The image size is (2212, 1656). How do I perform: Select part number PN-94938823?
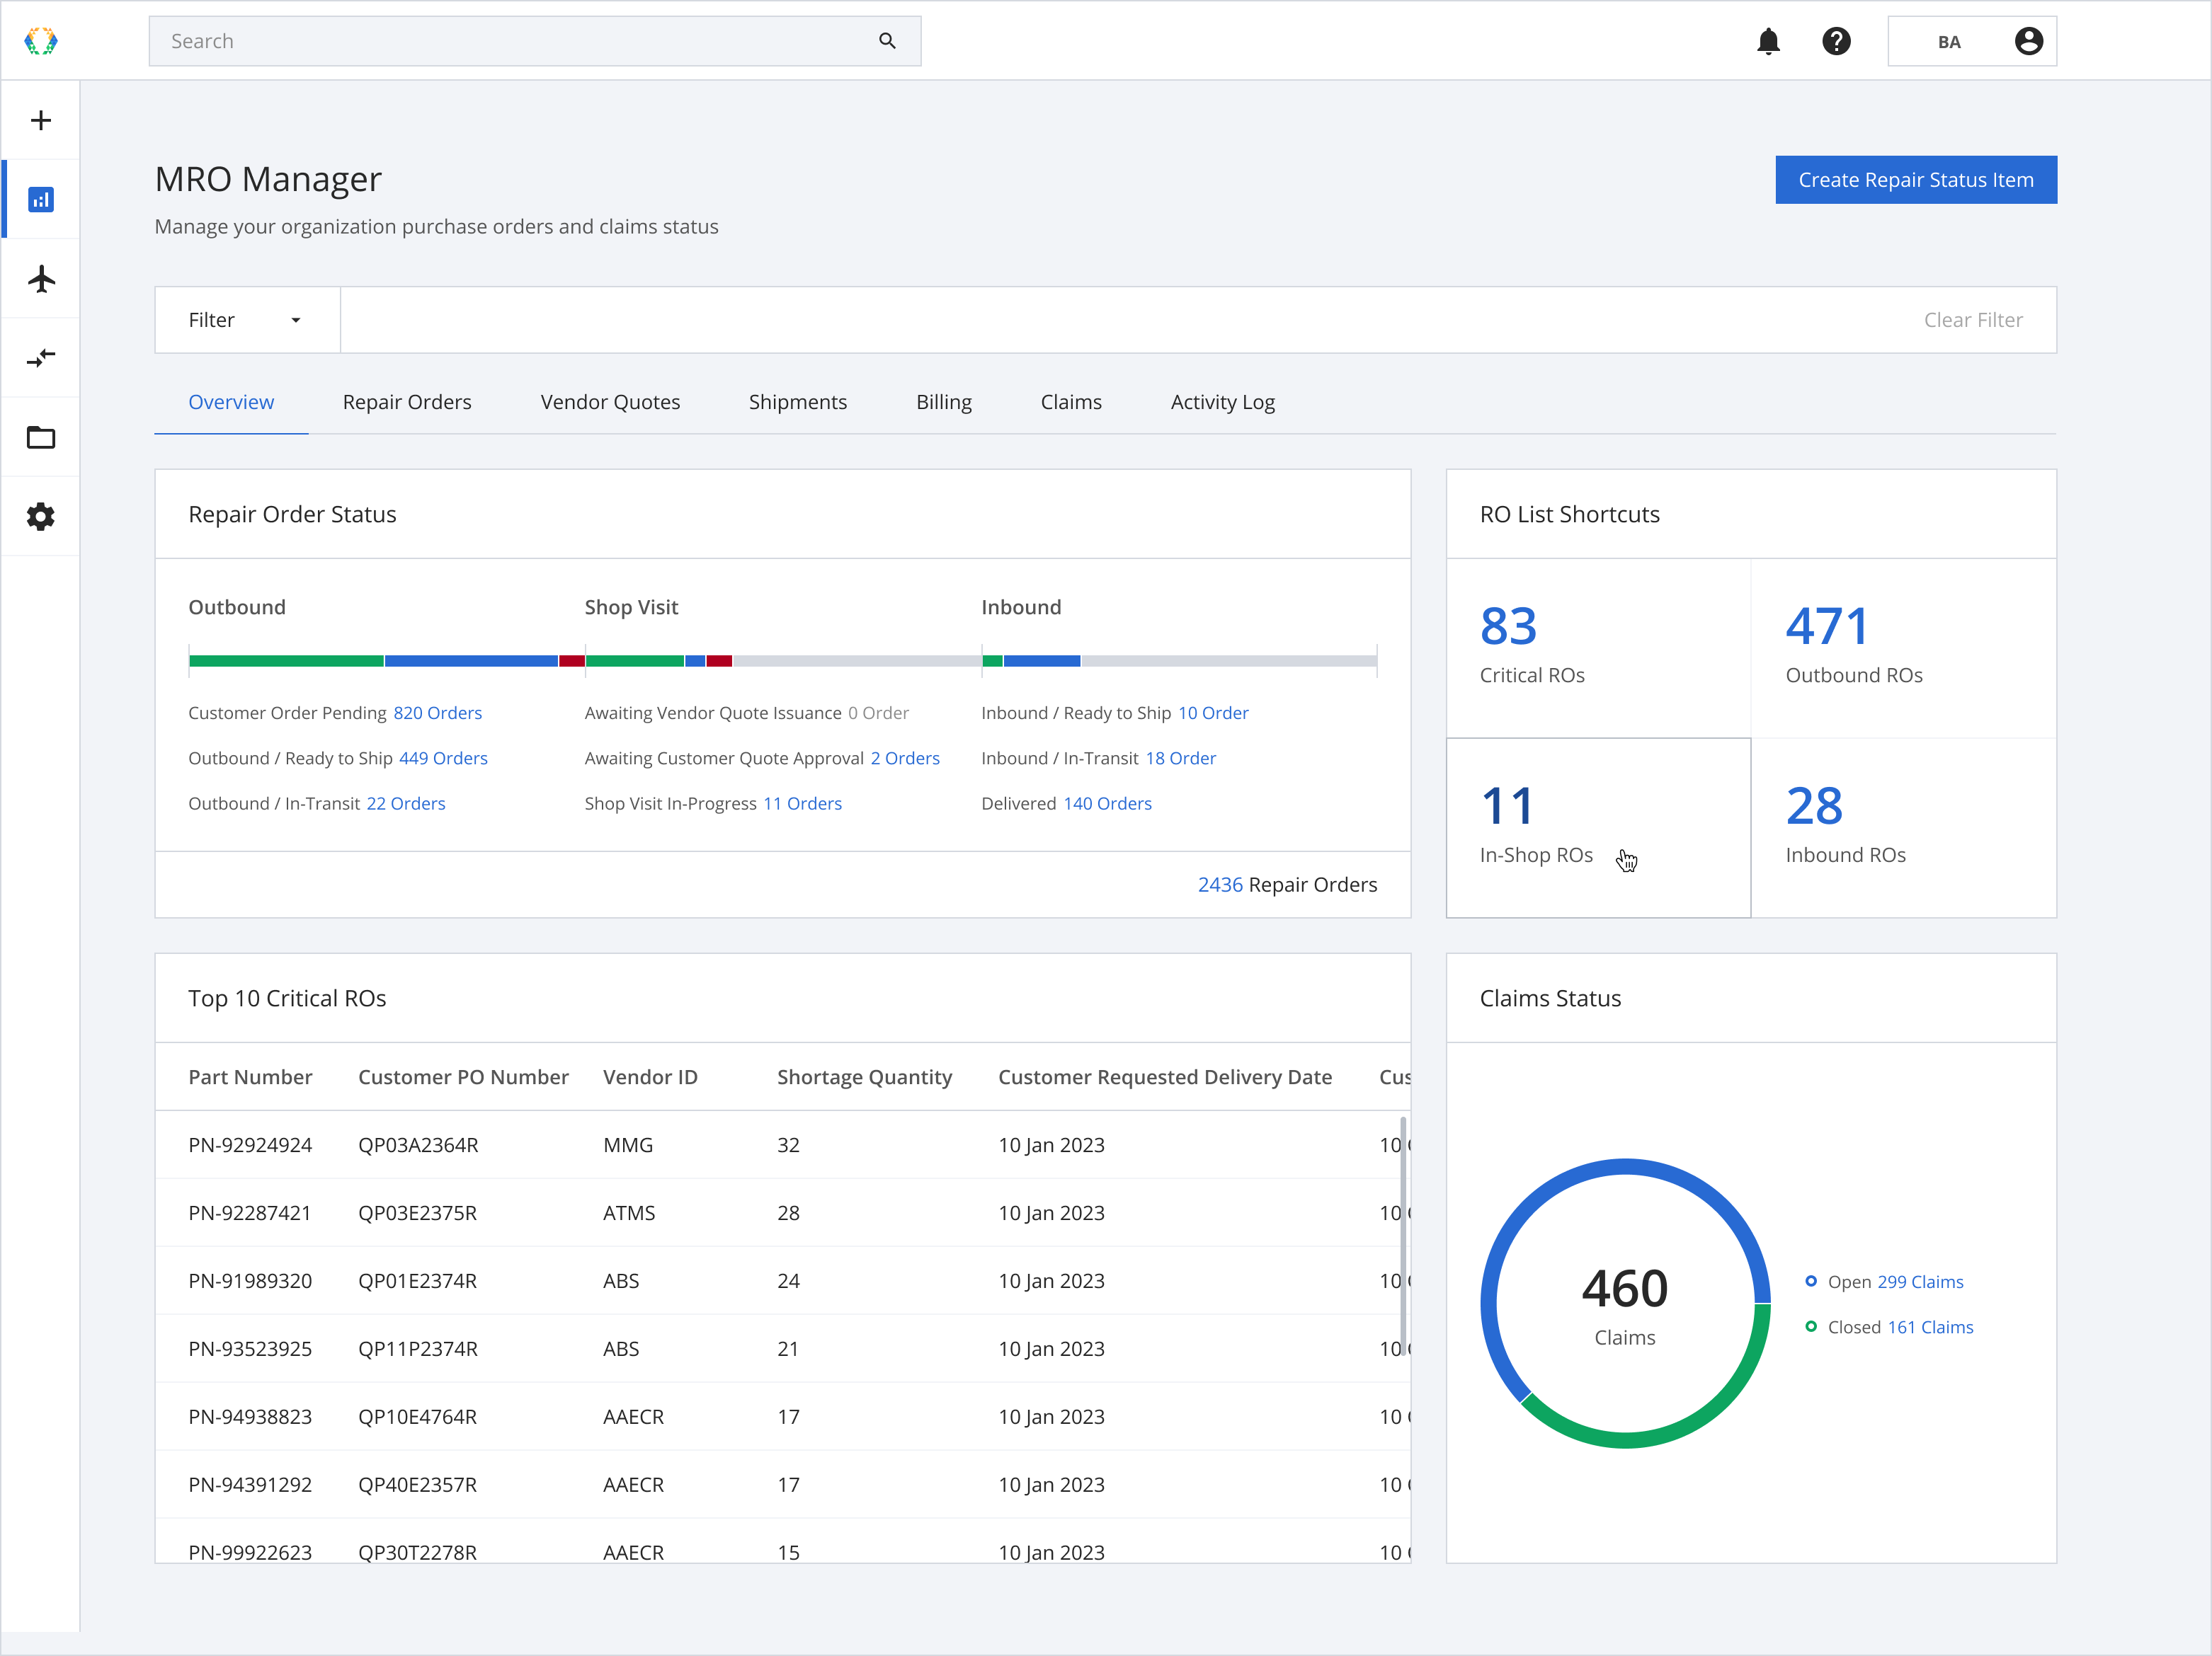[x=250, y=1417]
